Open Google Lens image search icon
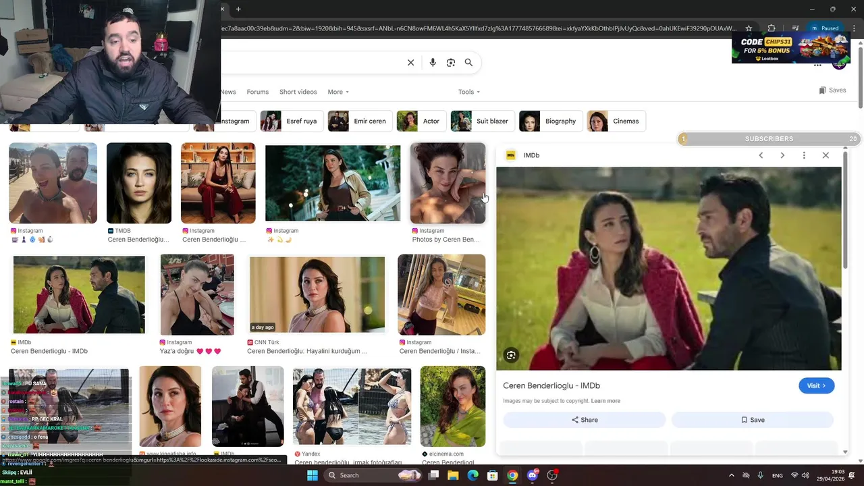 point(451,63)
